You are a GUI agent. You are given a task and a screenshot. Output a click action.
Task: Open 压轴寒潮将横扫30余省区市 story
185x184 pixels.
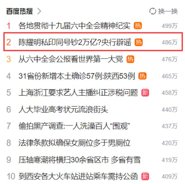click(x=80, y=160)
